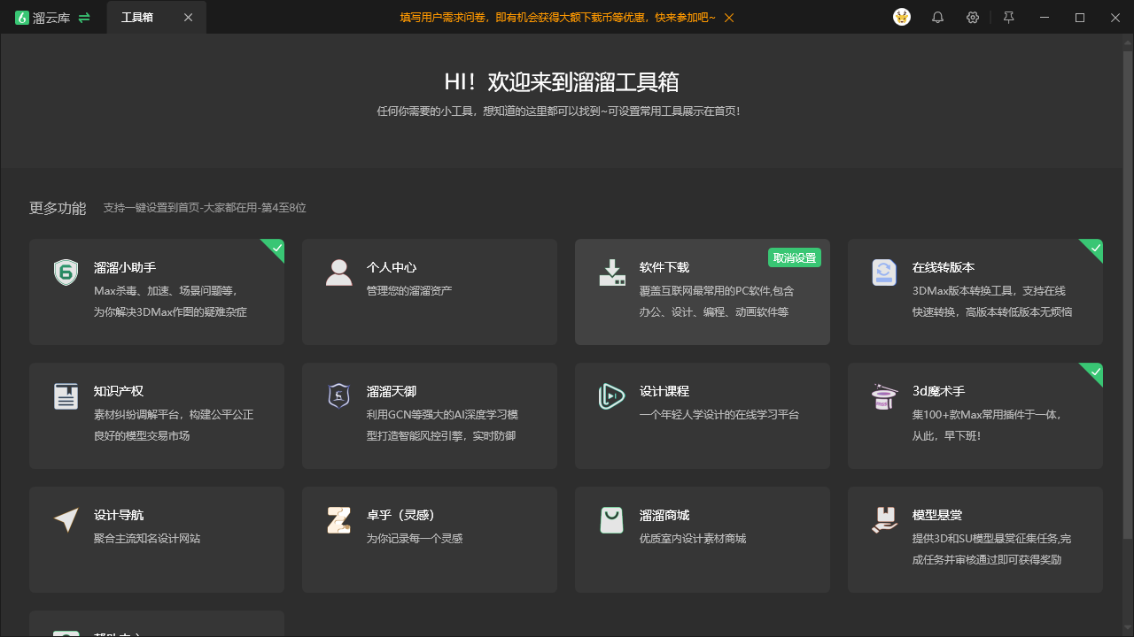Maximize the window
The image size is (1134, 637).
(x=1080, y=18)
